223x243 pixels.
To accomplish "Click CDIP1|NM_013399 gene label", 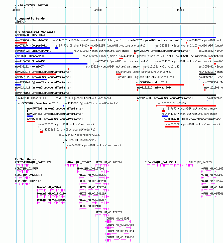I will click(118, 219).
